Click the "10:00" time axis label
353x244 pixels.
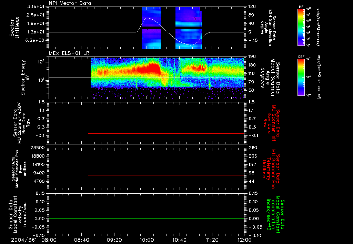147,240
